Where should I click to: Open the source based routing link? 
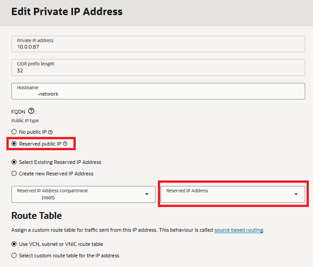(x=239, y=230)
